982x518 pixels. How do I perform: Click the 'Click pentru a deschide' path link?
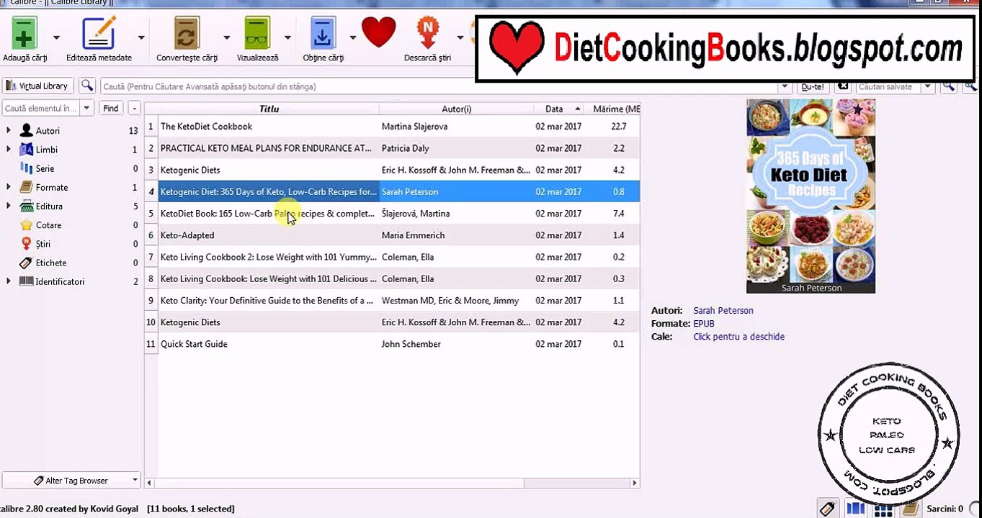(738, 337)
